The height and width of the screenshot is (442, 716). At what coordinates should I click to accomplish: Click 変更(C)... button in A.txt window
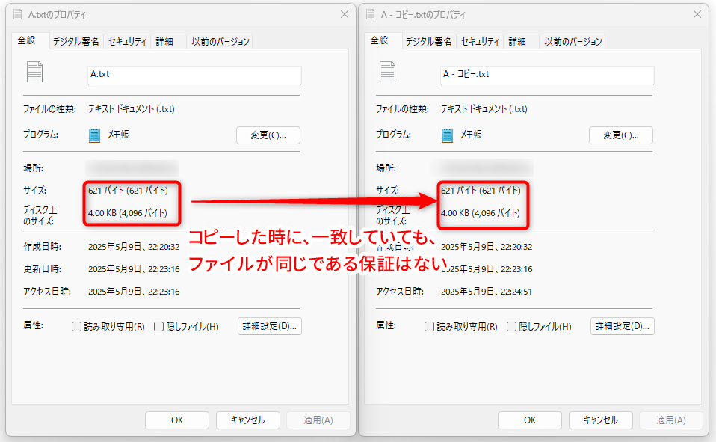pyautogui.click(x=268, y=135)
